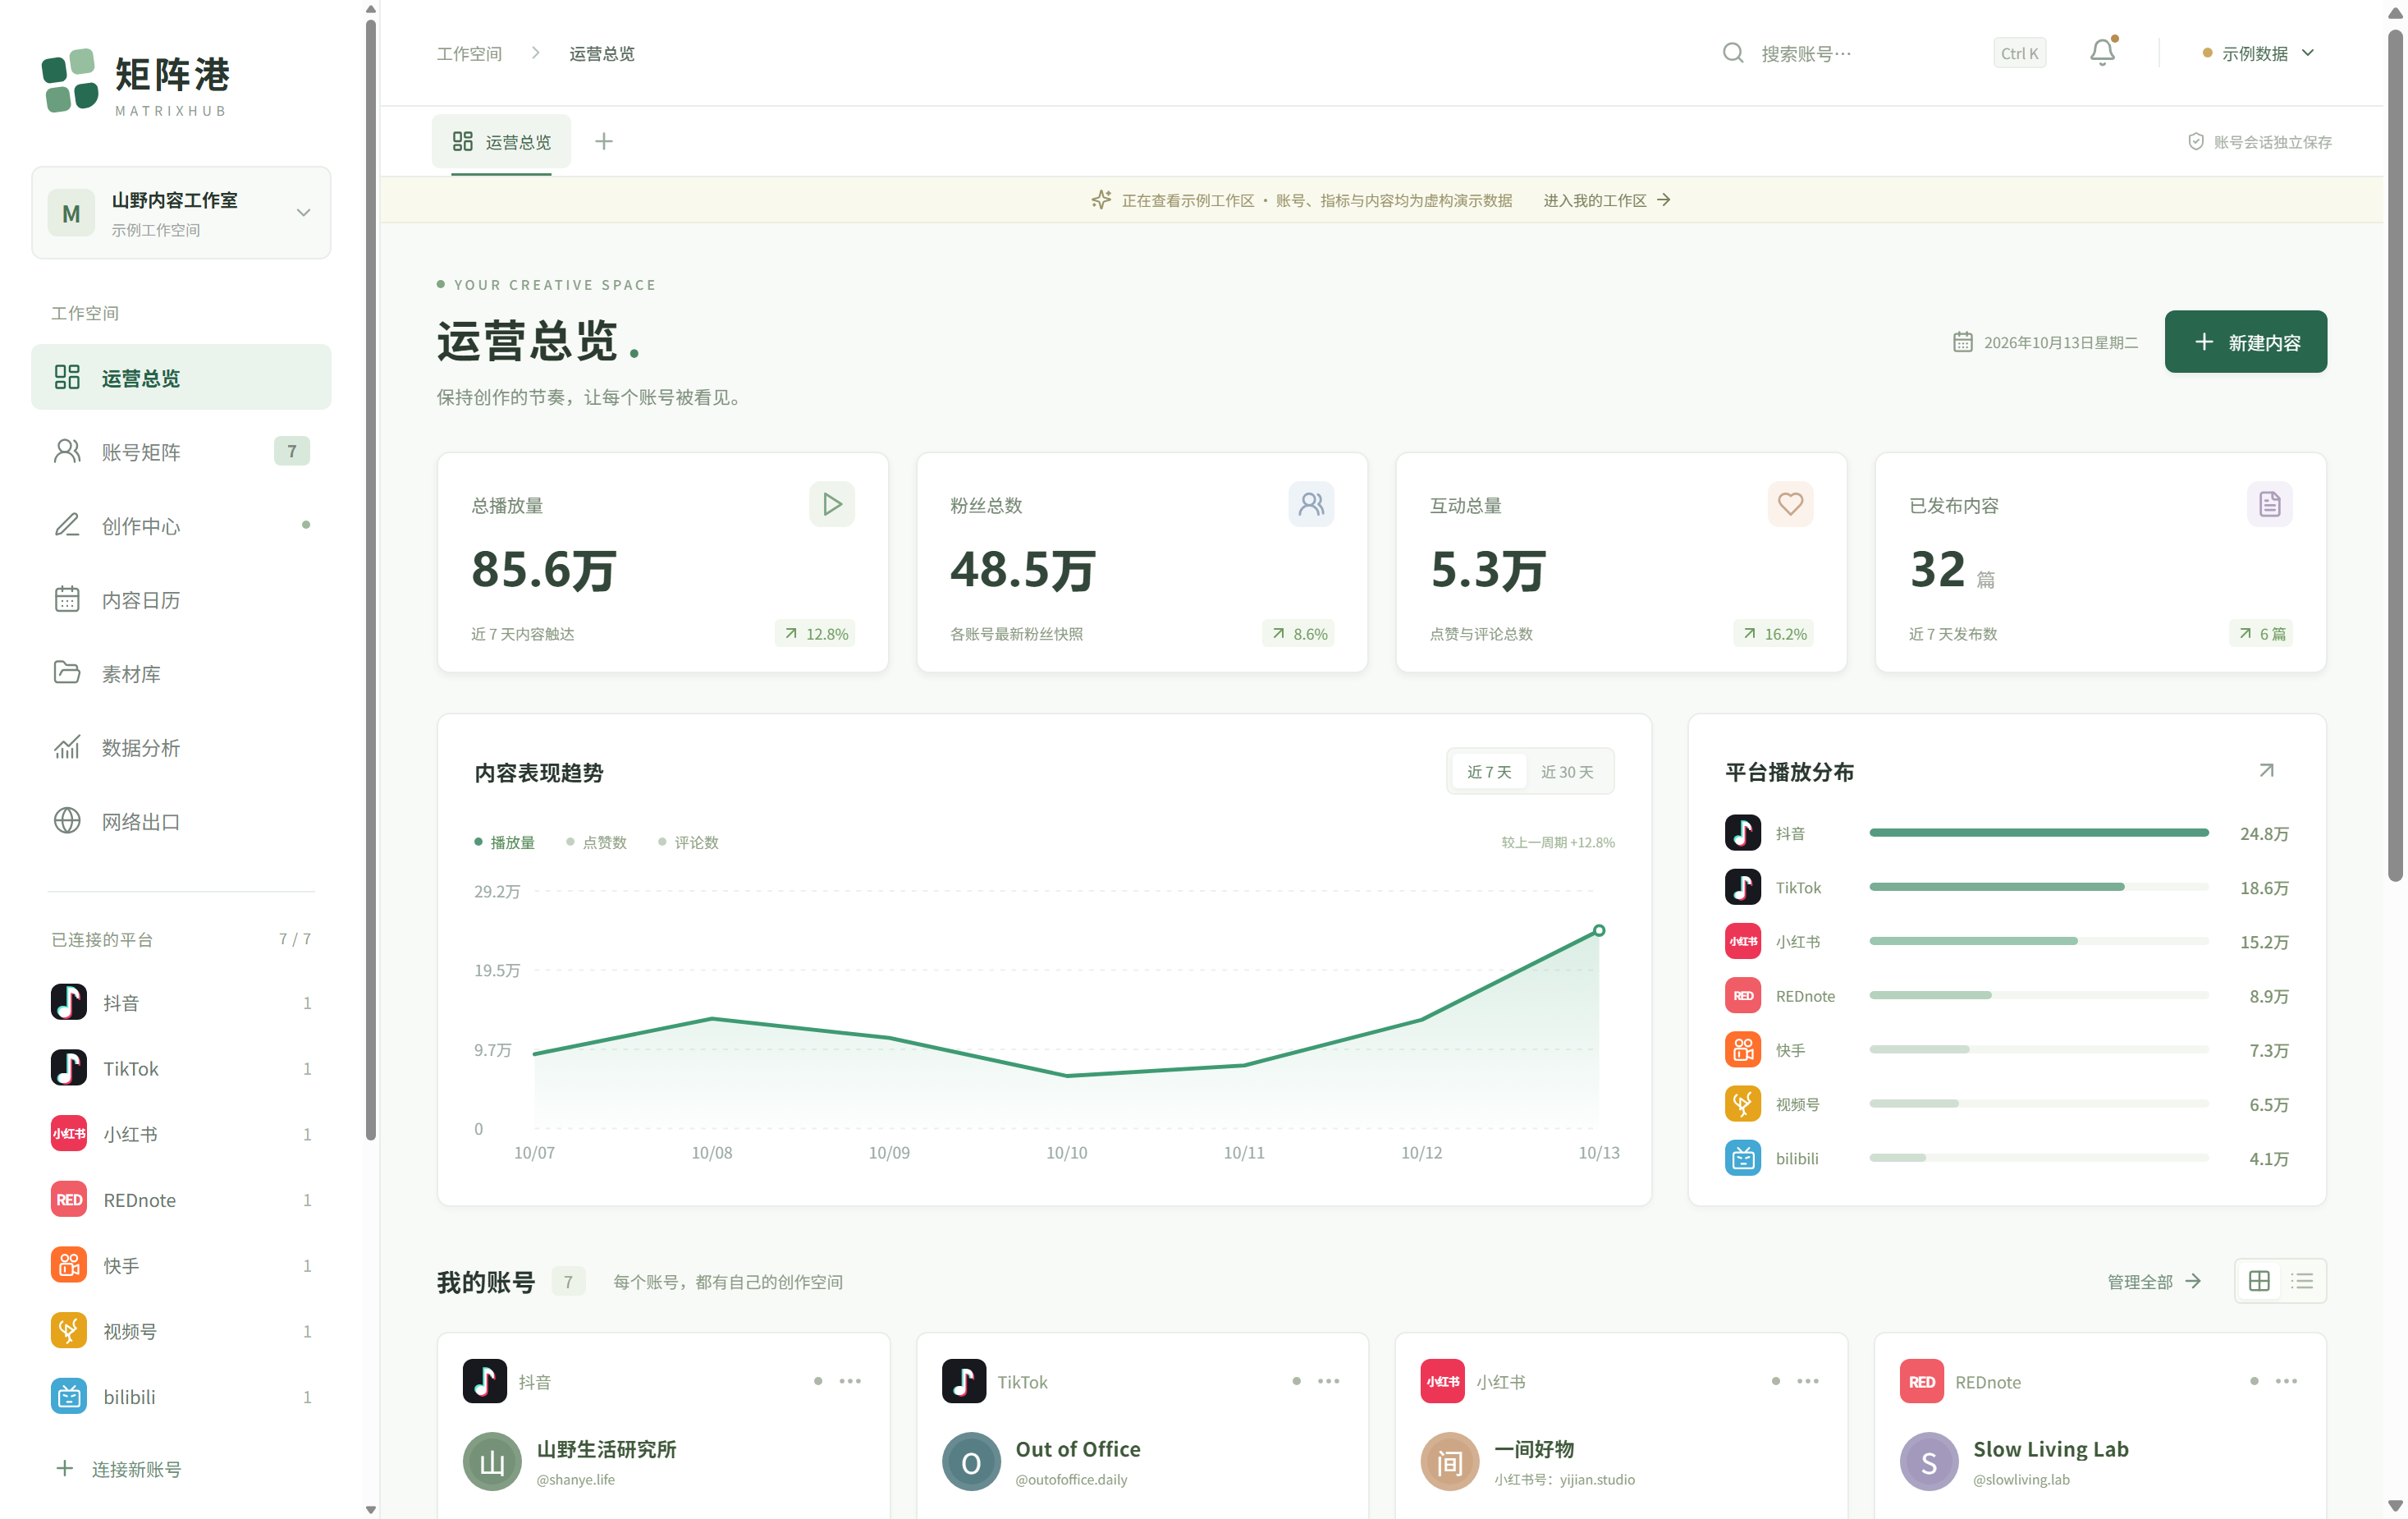2408x1519 pixels.
Task: Switch trend chart to 近 30 天
Action: (1567, 772)
